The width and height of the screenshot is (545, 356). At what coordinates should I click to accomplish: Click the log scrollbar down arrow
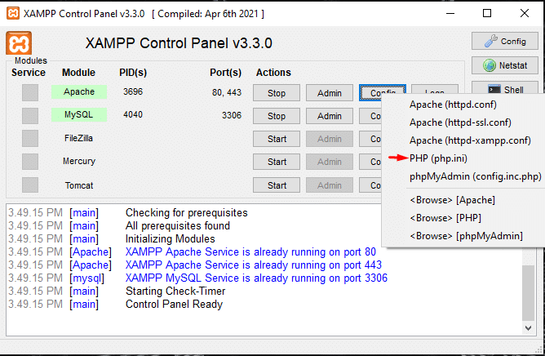pyautogui.click(x=529, y=327)
